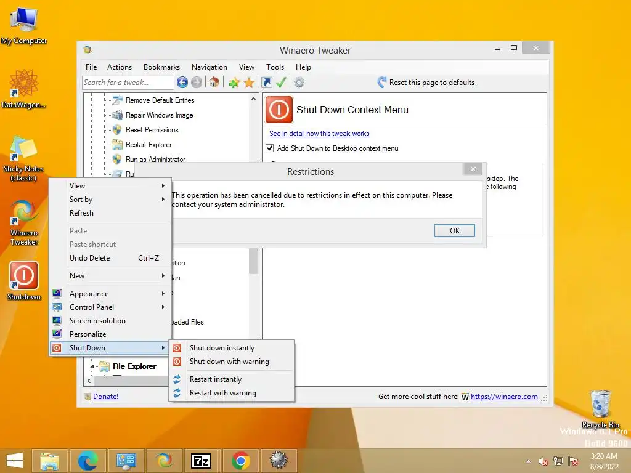Image resolution: width=631 pixels, height=473 pixels.
Task: Select the Winaero Tweaker desktop shortcut
Action: pyautogui.click(x=24, y=222)
